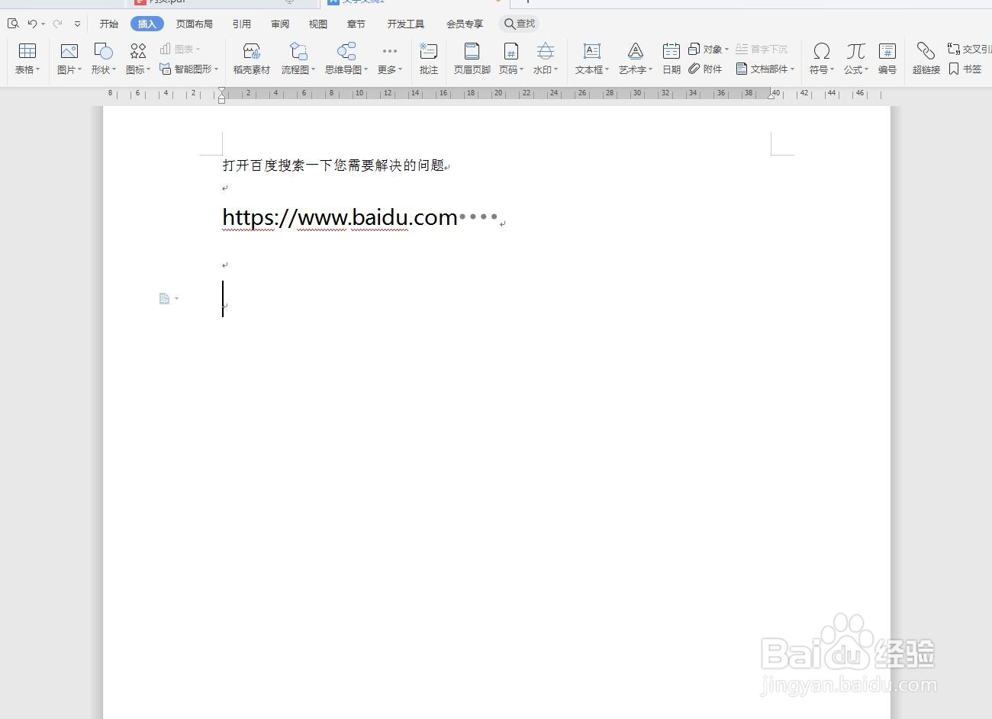Click the 图标 icon library button
Image resolution: width=992 pixels, height=719 pixels.
(x=138, y=51)
